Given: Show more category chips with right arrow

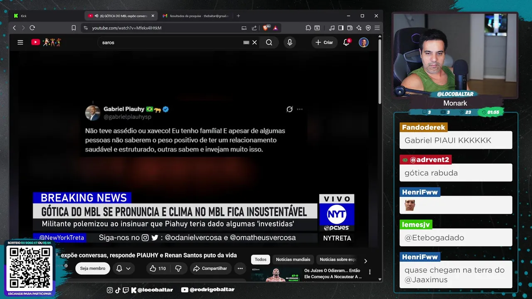Looking at the screenshot, I should click(x=365, y=261).
